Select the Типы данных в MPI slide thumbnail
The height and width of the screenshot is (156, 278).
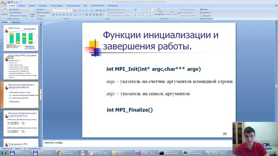pyautogui.click(x=21, y=143)
